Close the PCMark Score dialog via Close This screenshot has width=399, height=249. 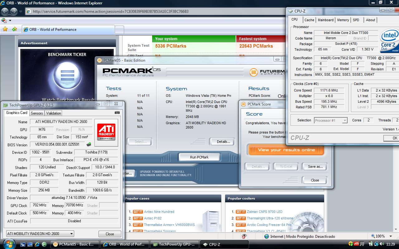[x=315, y=180]
